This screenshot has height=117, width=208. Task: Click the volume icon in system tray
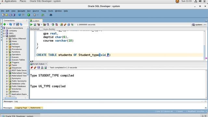click(x=200, y=1)
